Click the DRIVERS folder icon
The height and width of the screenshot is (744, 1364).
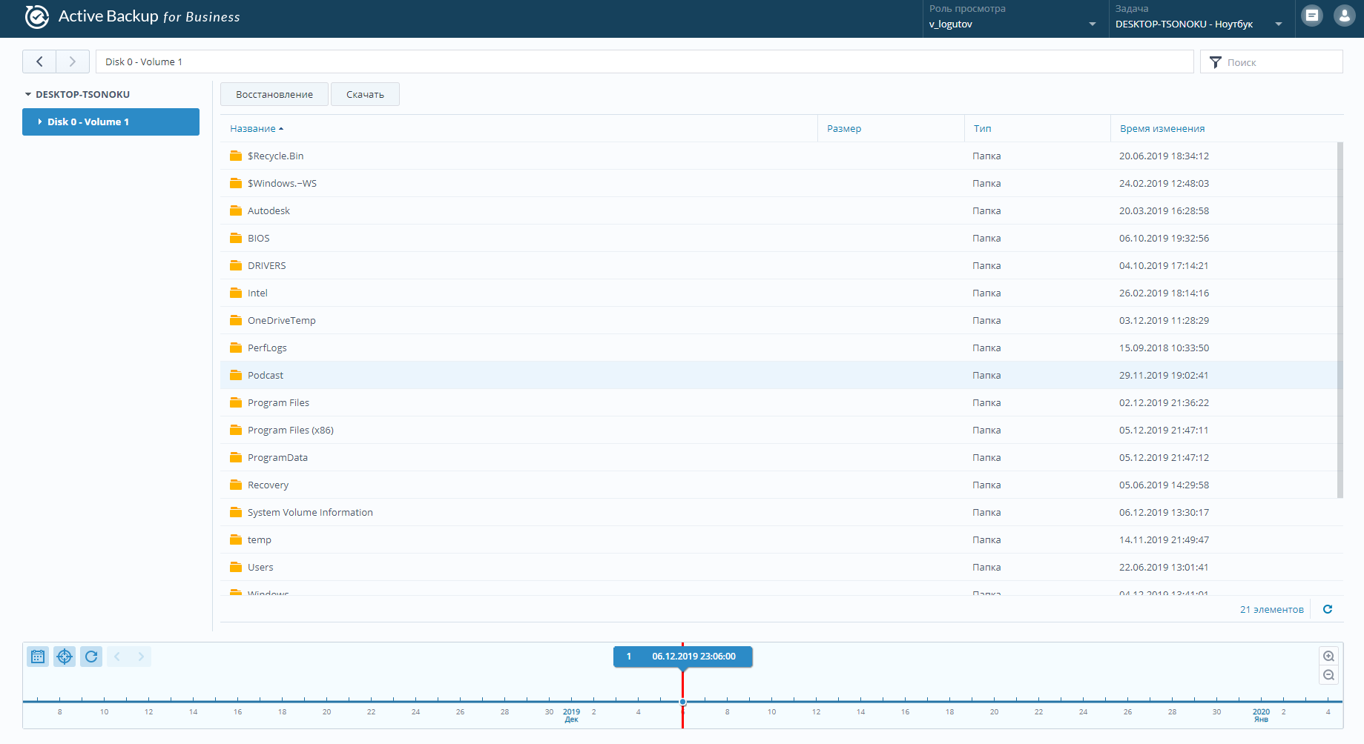pos(236,265)
